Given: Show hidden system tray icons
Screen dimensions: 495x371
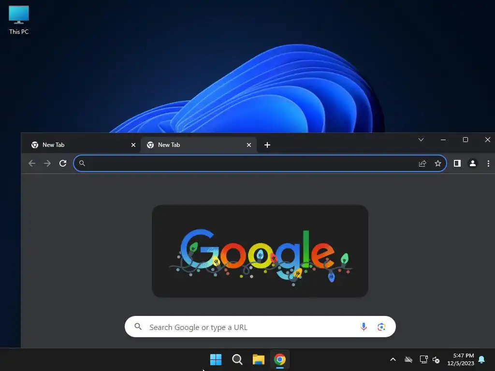Looking at the screenshot, I should pos(393,359).
